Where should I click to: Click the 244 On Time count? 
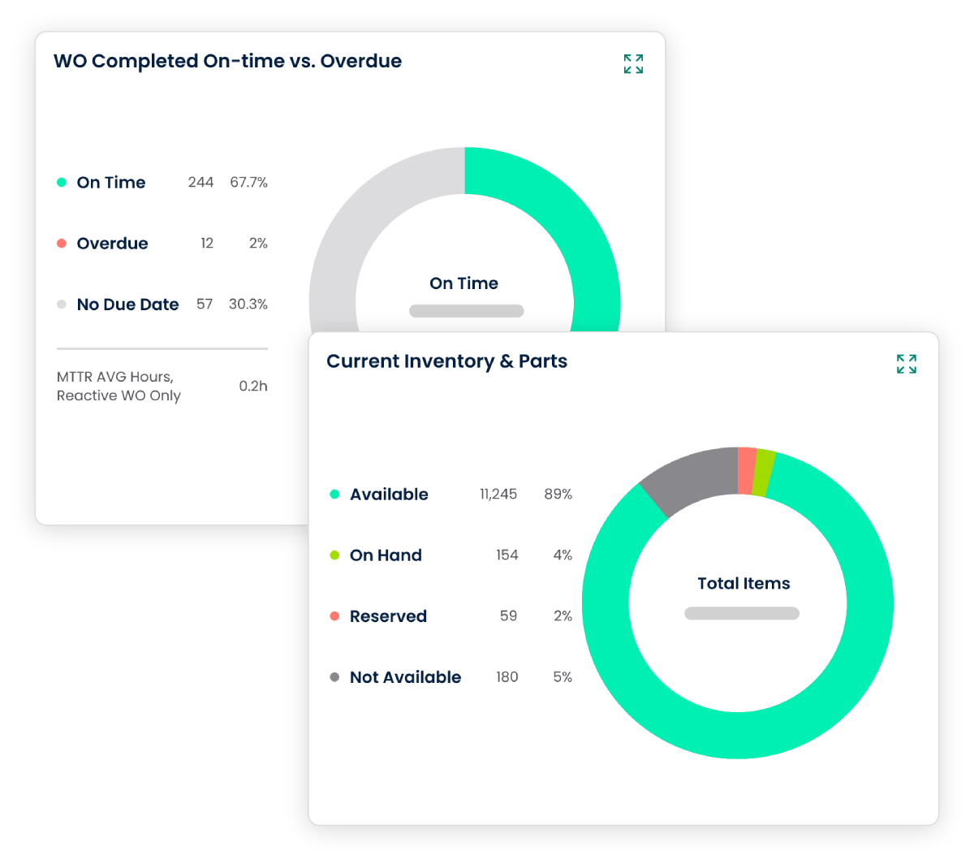tap(200, 182)
